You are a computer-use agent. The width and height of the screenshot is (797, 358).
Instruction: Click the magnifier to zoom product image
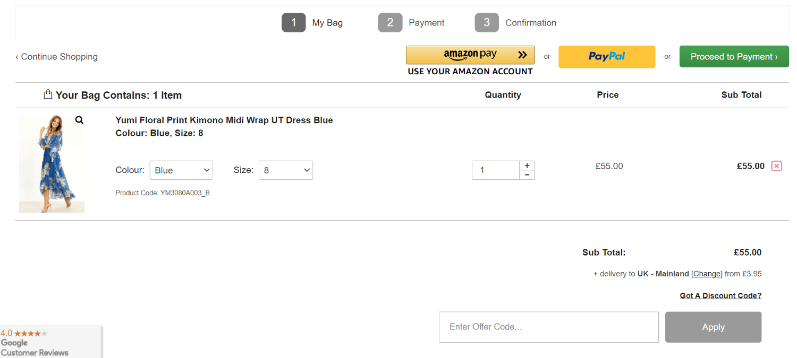79,120
